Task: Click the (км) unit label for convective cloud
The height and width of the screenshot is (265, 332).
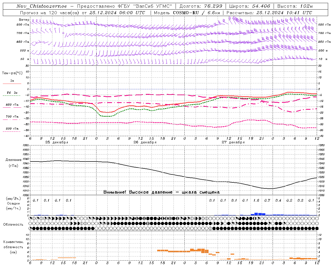Action: (x=13, y=252)
